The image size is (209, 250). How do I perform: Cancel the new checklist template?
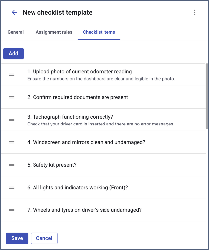[44, 238]
